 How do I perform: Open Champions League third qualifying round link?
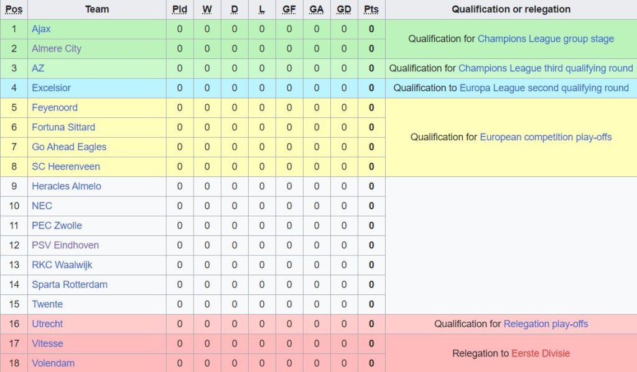(x=546, y=68)
